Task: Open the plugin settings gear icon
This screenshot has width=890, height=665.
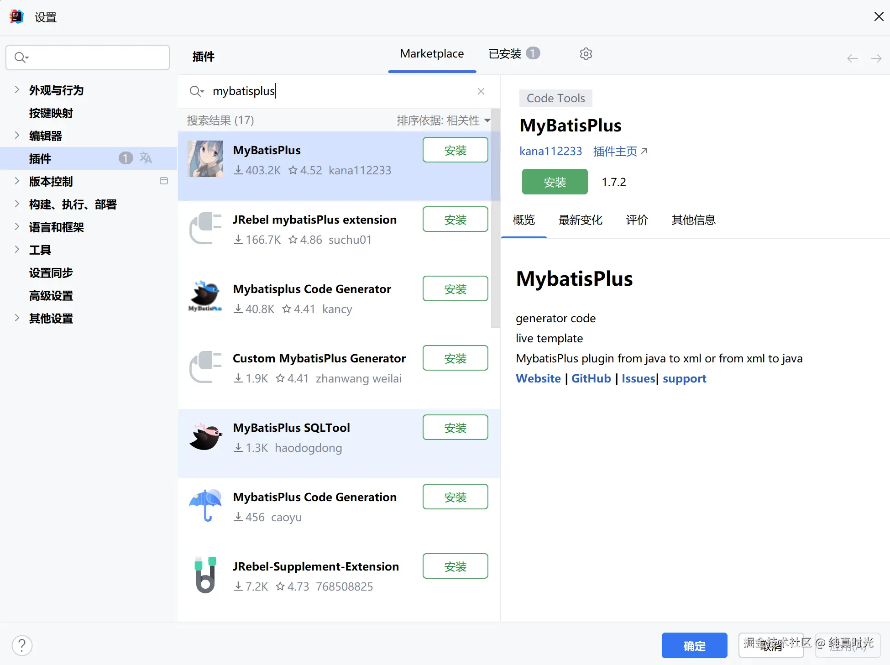Action: coord(586,54)
